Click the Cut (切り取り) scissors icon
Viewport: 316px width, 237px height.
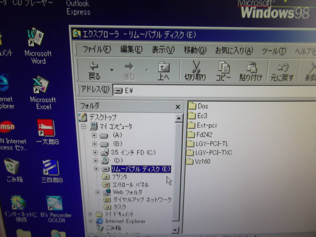(x=196, y=67)
